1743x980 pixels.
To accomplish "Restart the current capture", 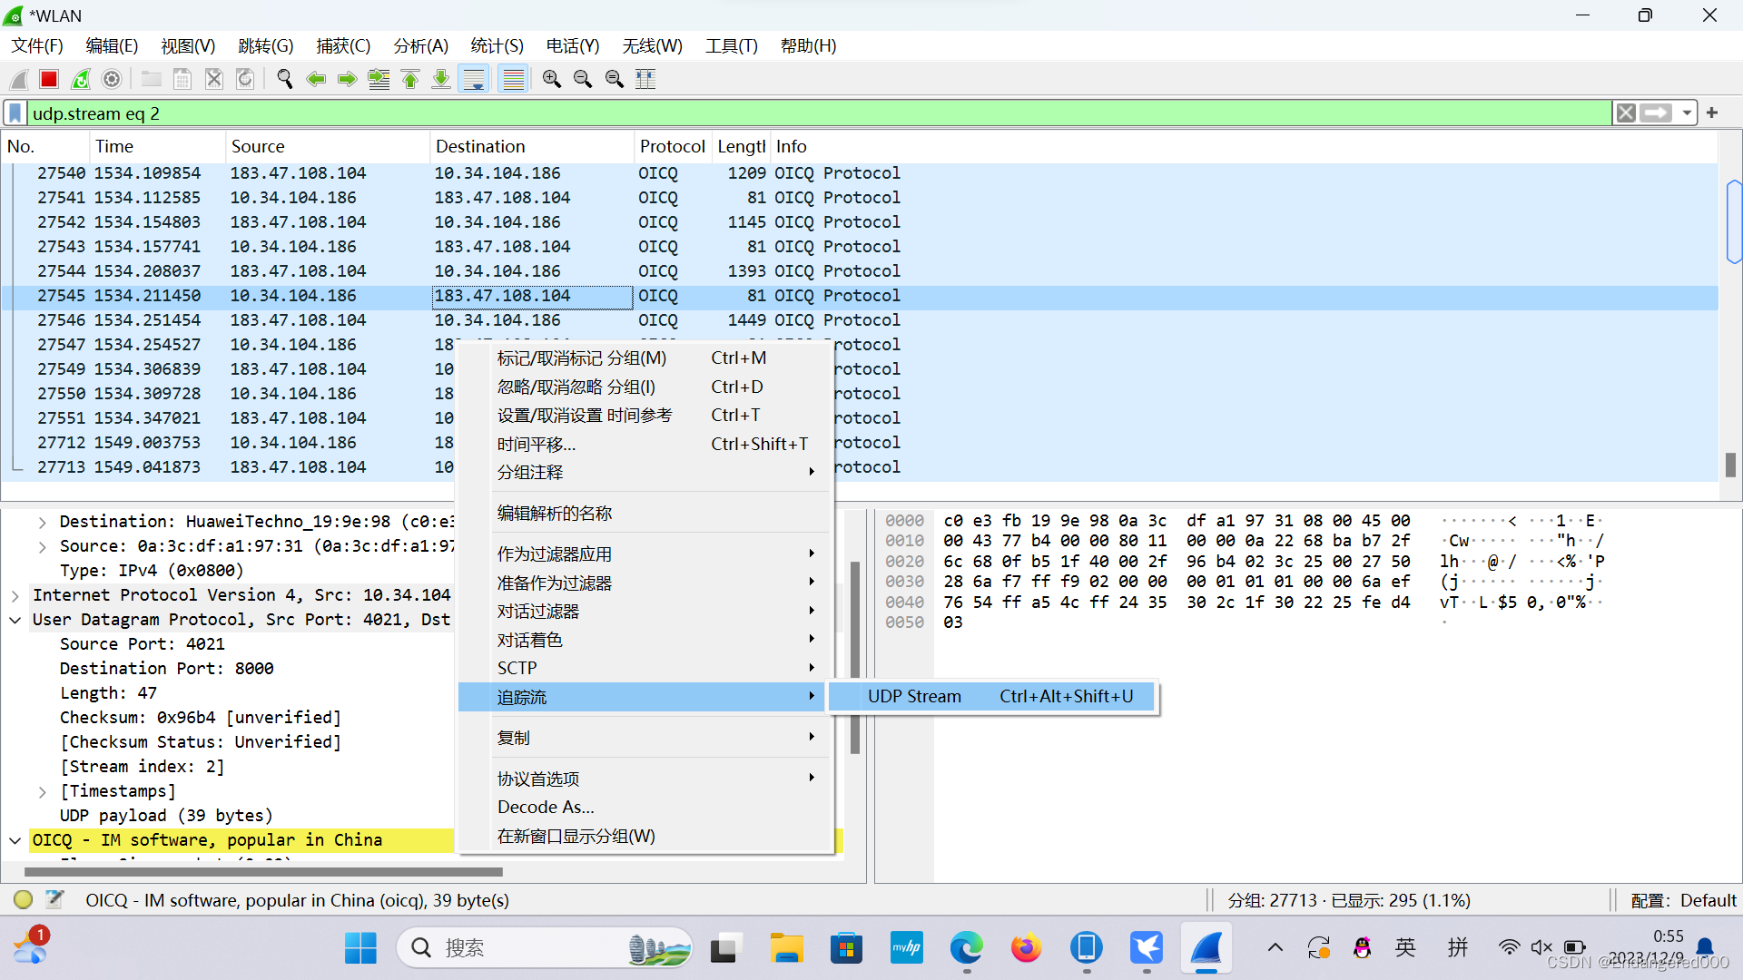I will click(81, 80).
